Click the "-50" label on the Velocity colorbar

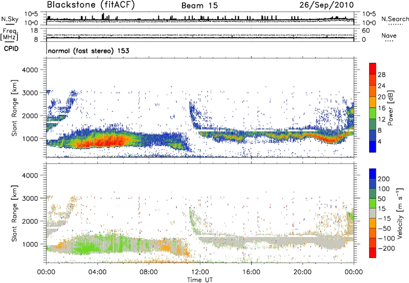click(x=384, y=228)
